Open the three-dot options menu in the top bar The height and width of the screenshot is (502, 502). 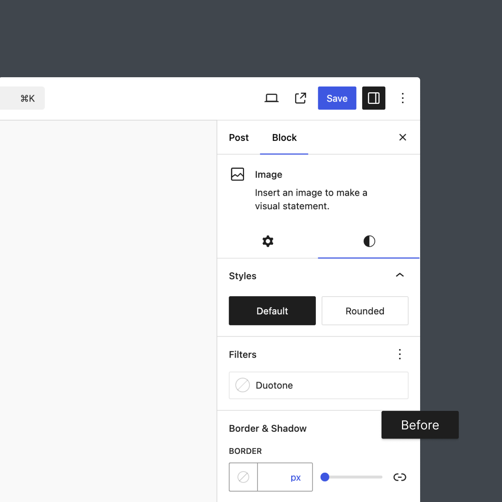[402, 98]
